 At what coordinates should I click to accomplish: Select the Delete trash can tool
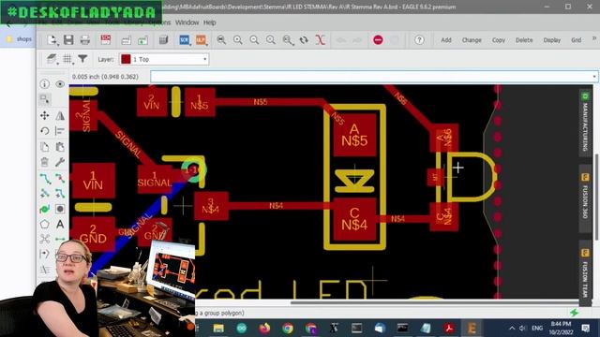(45, 162)
